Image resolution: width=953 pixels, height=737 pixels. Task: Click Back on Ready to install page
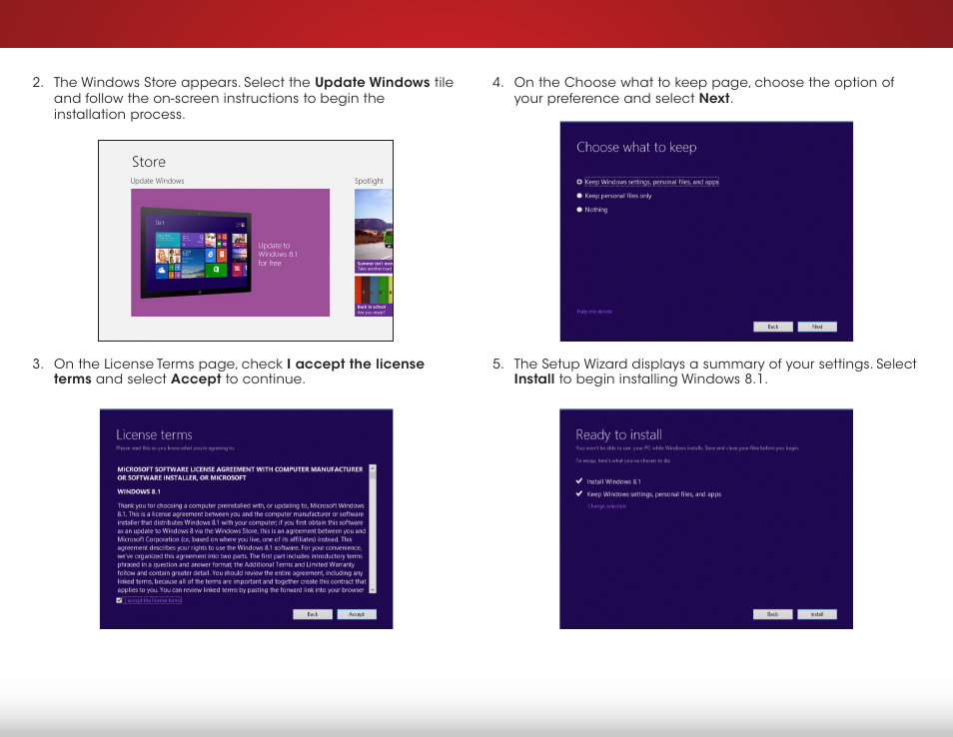pos(772,614)
